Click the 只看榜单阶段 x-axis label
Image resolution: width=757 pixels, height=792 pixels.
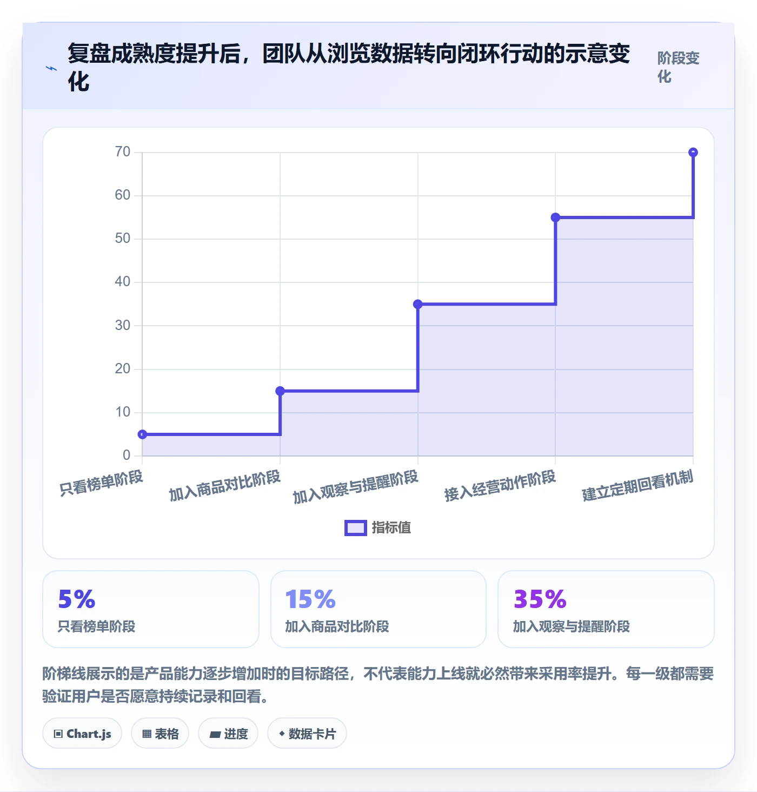101,483
